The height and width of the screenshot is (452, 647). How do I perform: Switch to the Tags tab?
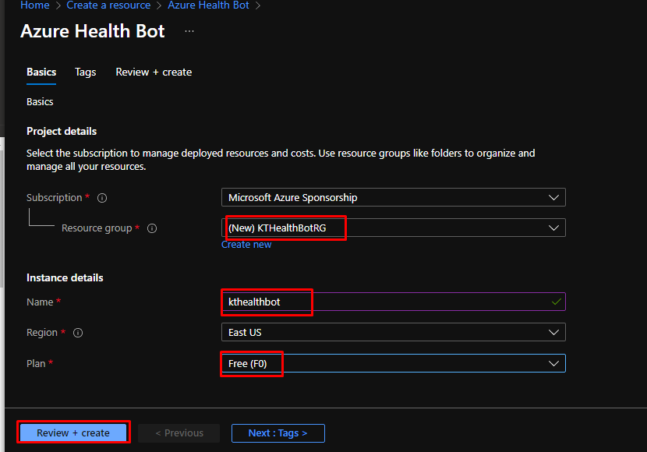86,72
